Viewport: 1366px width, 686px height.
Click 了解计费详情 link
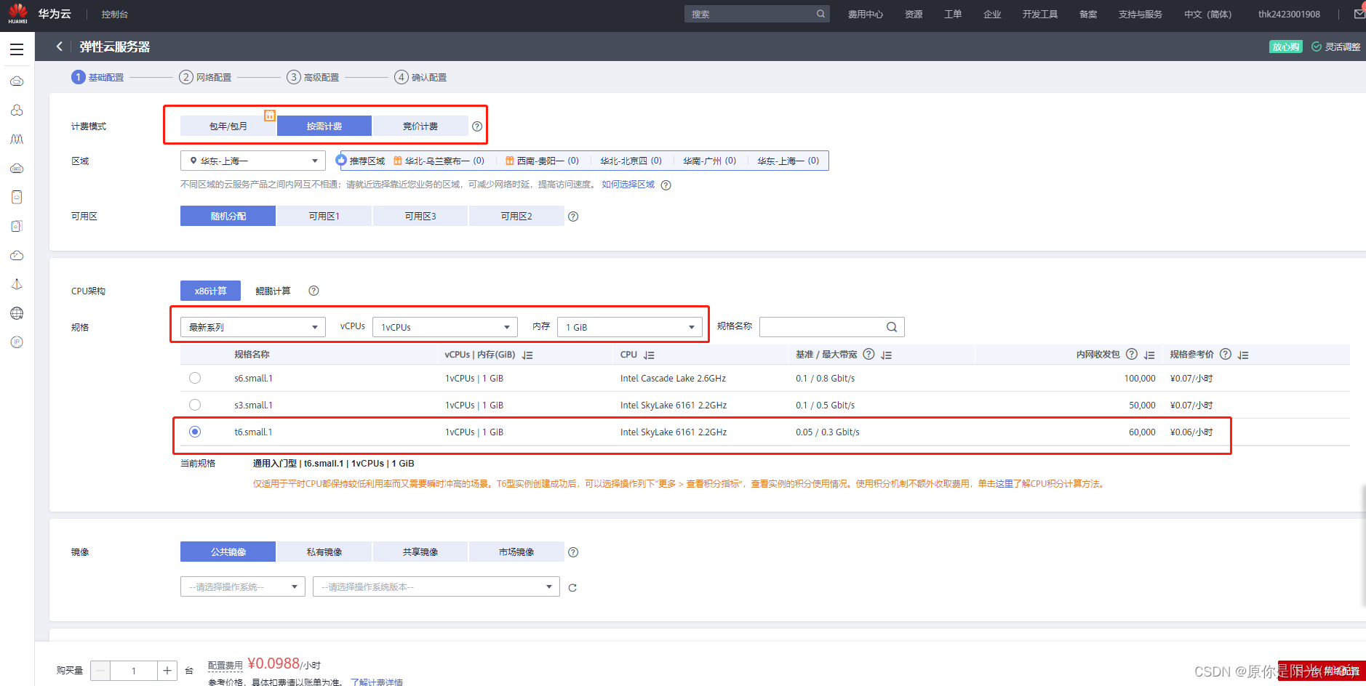(x=377, y=682)
